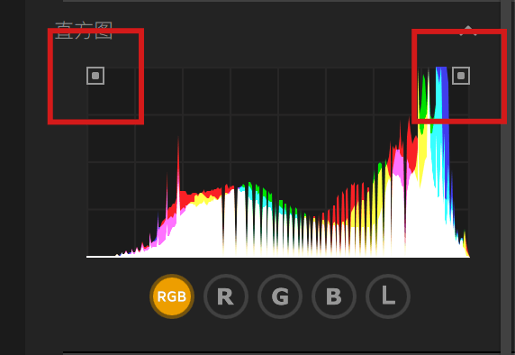515x355 pixels.
Task: Collapse the 直方图 panel using its arrow
Action: pyautogui.click(x=467, y=31)
